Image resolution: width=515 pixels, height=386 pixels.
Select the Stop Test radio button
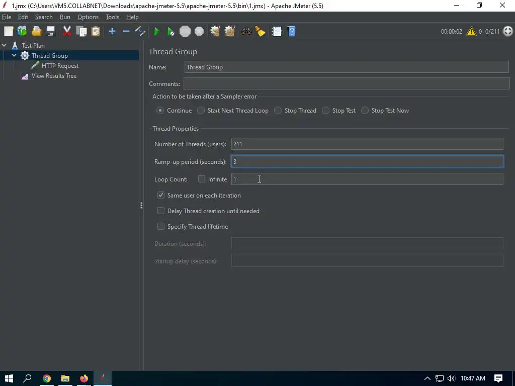click(x=325, y=111)
